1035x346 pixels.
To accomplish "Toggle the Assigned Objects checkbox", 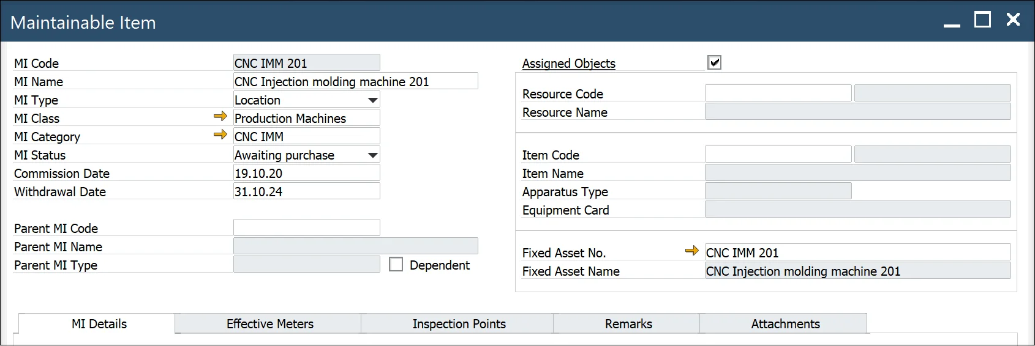I will click(x=714, y=62).
